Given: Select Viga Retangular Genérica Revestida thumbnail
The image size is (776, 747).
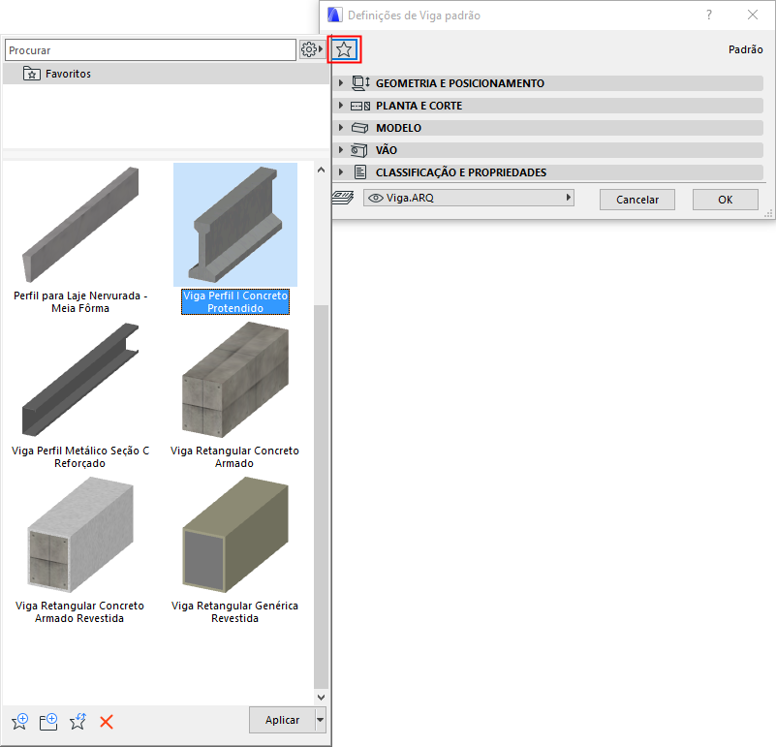Looking at the screenshot, I should (x=235, y=535).
